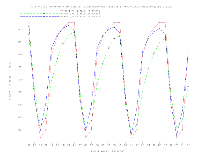This screenshot has height=158, width=205.
Task: Click x-axis forecast hour label 69
Action: tap(159, 145)
